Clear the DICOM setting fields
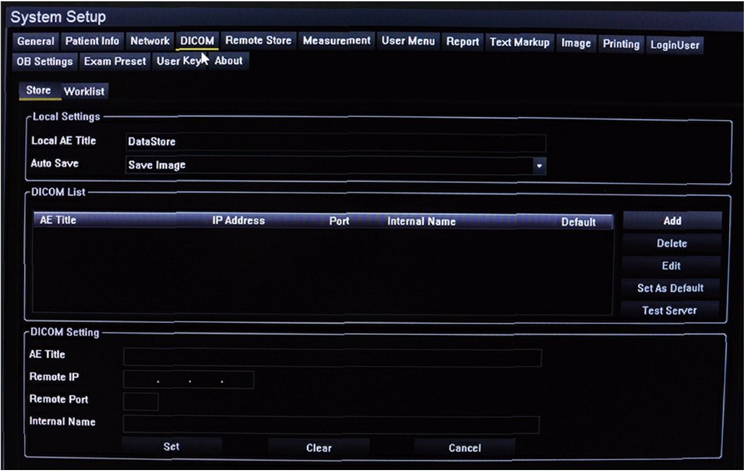 point(318,447)
